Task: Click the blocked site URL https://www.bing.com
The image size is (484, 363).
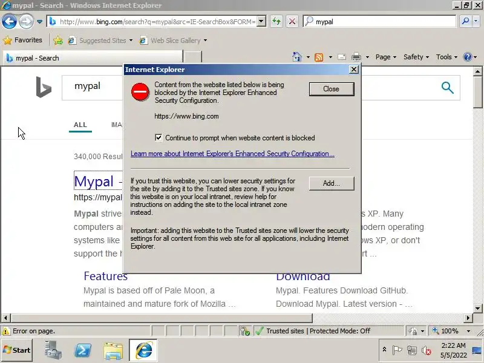Action: point(186,116)
